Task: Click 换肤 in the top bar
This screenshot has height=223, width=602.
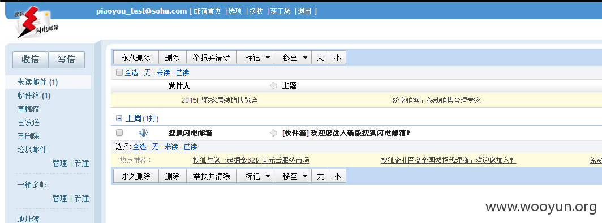Action: coord(256,11)
